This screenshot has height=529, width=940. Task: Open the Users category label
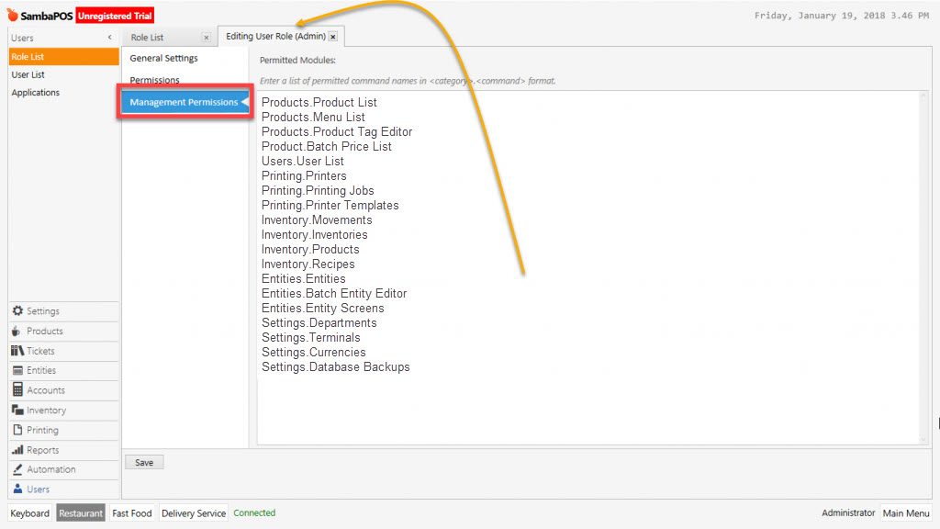pos(38,490)
